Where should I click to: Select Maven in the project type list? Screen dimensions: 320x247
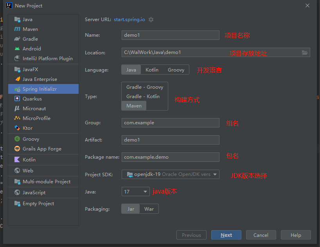pyautogui.click(x=43, y=29)
